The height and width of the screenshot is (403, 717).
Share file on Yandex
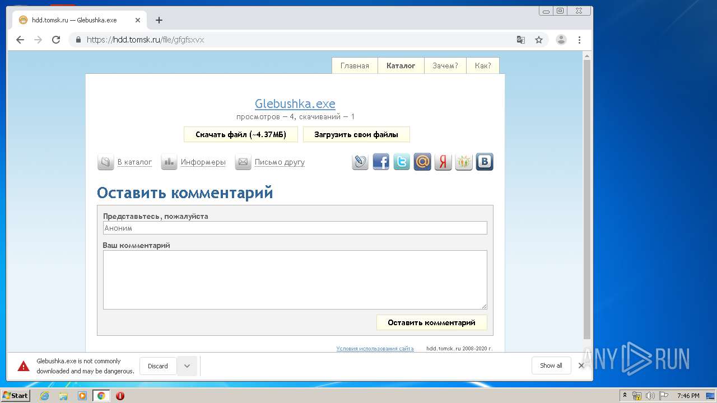pos(443,162)
